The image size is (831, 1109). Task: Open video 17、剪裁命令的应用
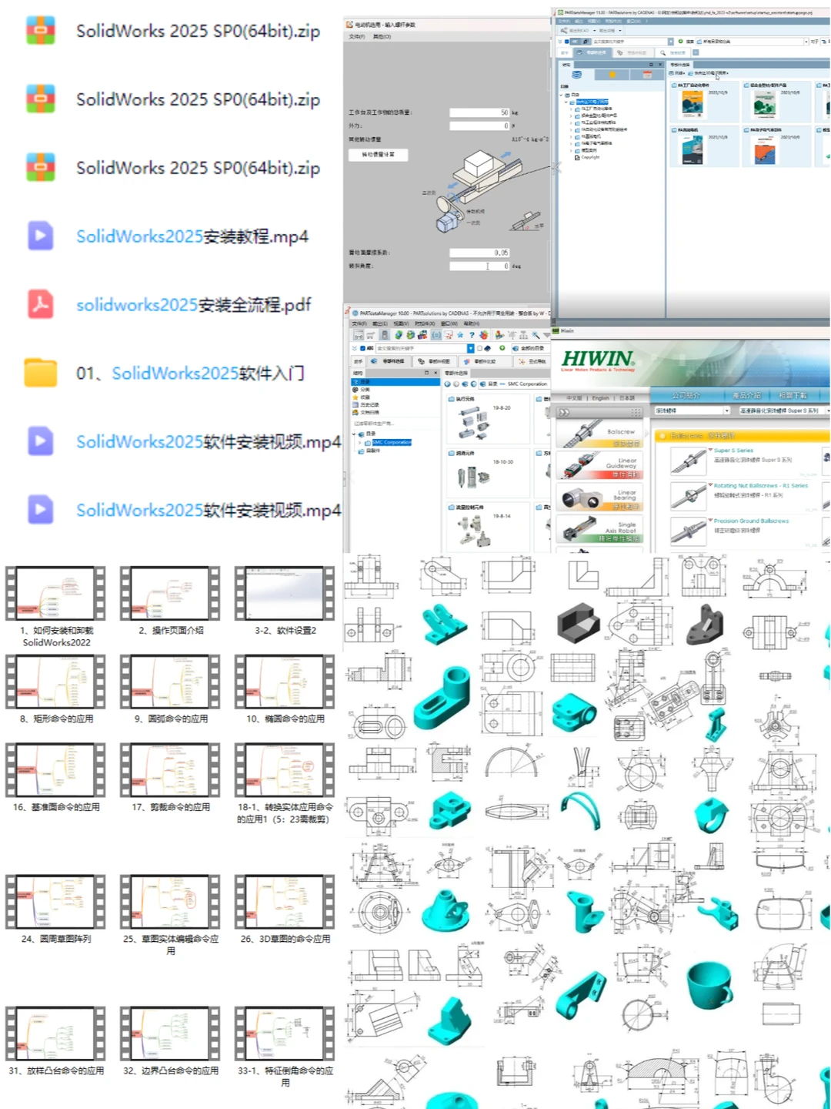(x=170, y=770)
